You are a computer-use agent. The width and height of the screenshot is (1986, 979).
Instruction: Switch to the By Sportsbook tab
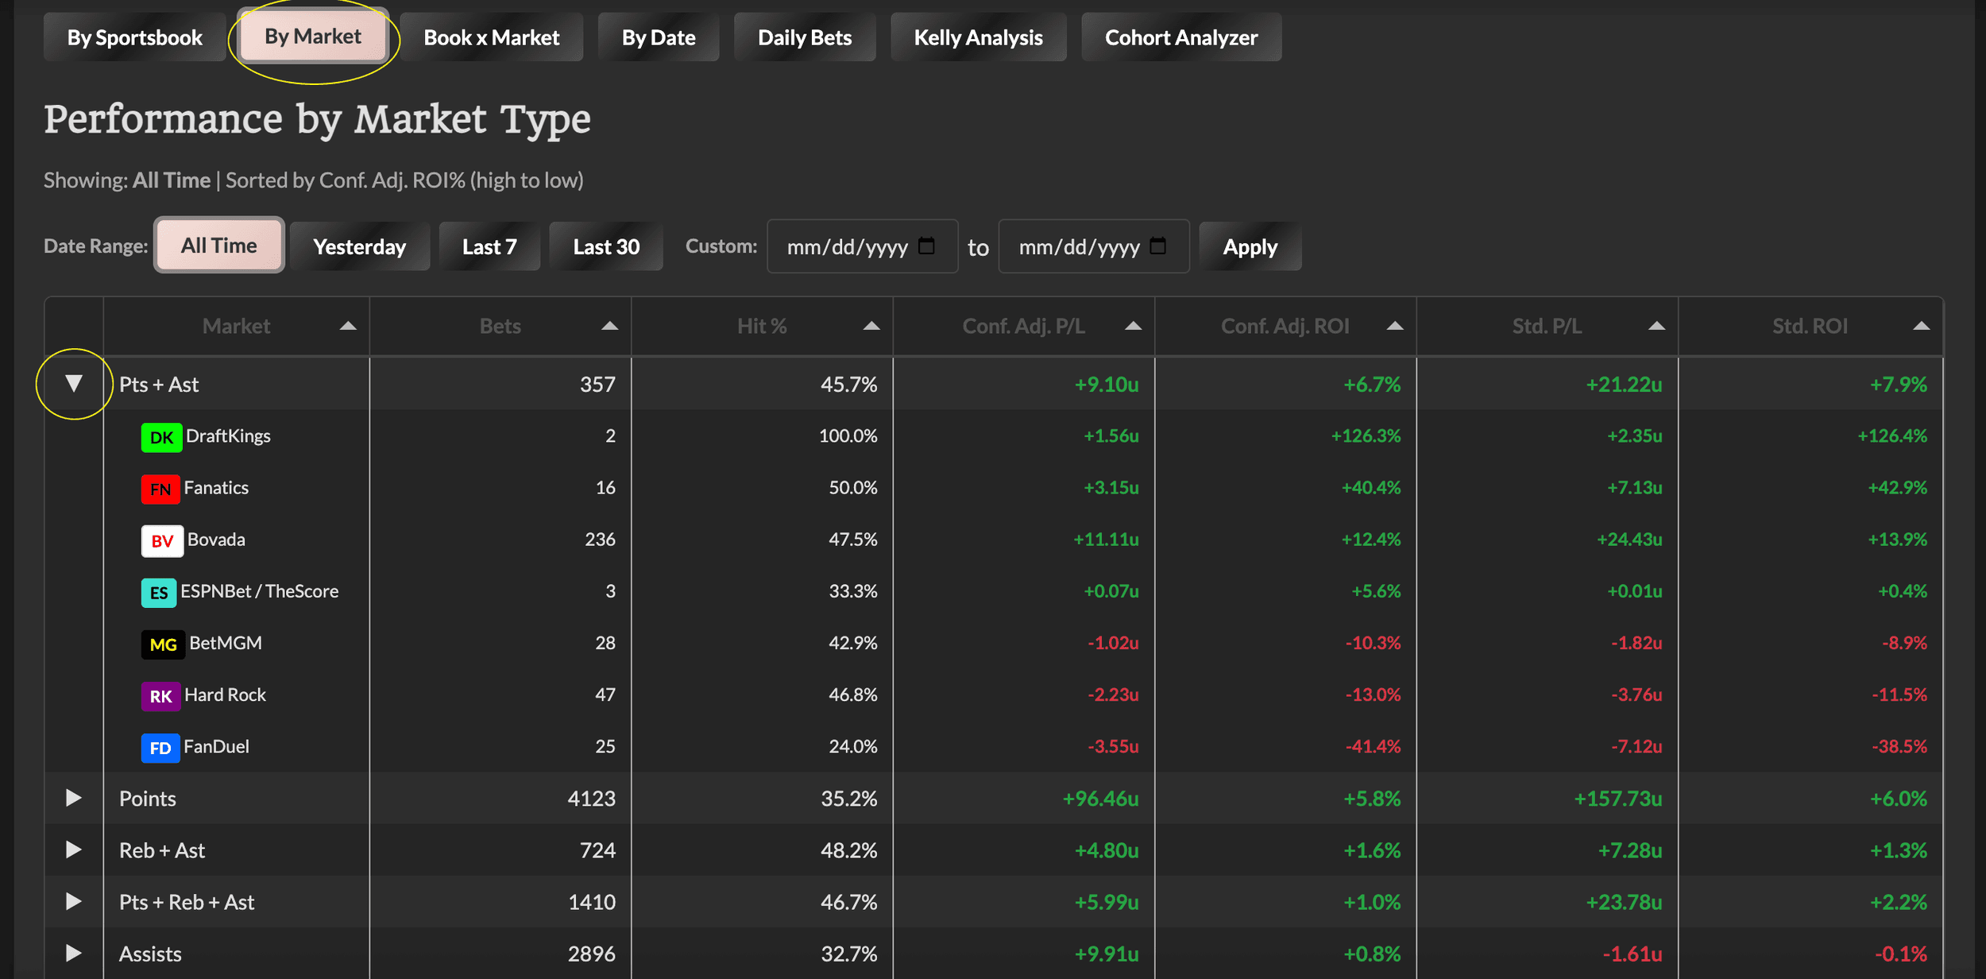pos(134,37)
